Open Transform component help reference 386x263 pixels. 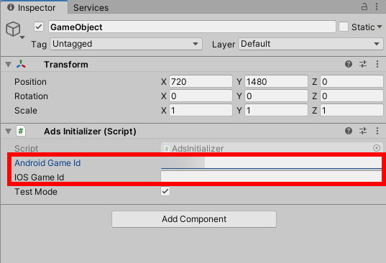(x=349, y=64)
